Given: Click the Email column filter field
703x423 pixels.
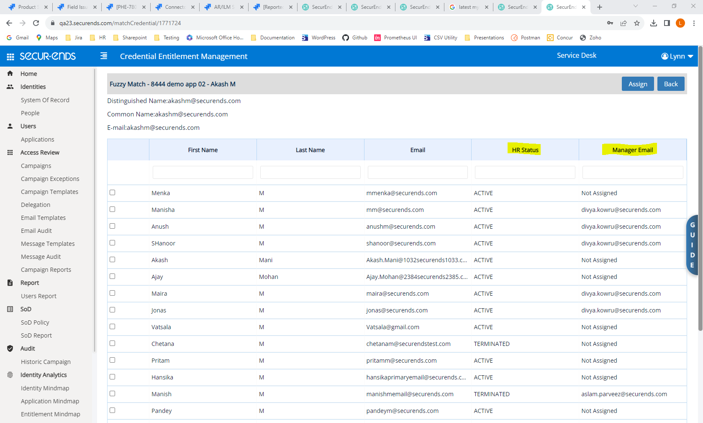Looking at the screenshot, I should click(x=417, y=172).
